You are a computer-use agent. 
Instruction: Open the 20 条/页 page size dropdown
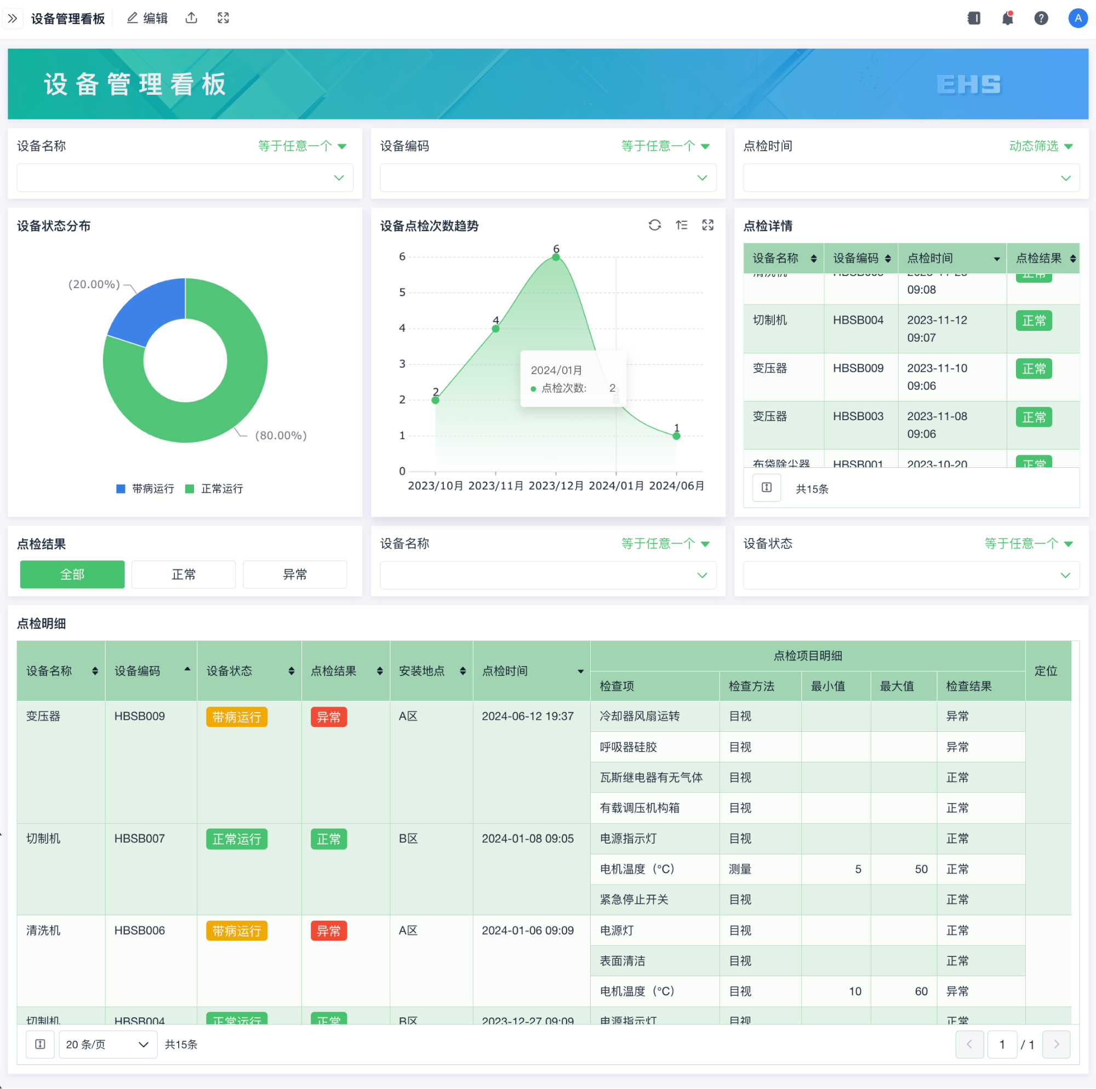tap(108, 1044)
